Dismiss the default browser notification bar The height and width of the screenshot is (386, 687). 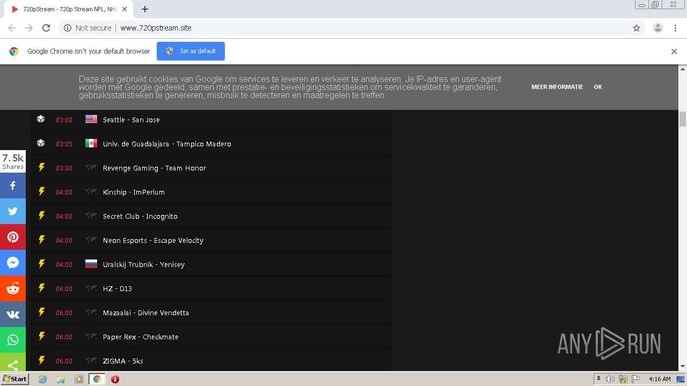(674, 51)
